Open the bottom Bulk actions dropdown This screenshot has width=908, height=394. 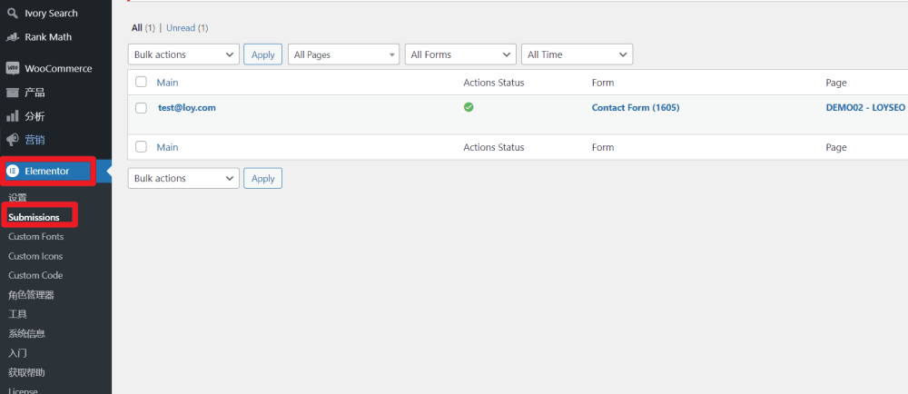point(183,178)
